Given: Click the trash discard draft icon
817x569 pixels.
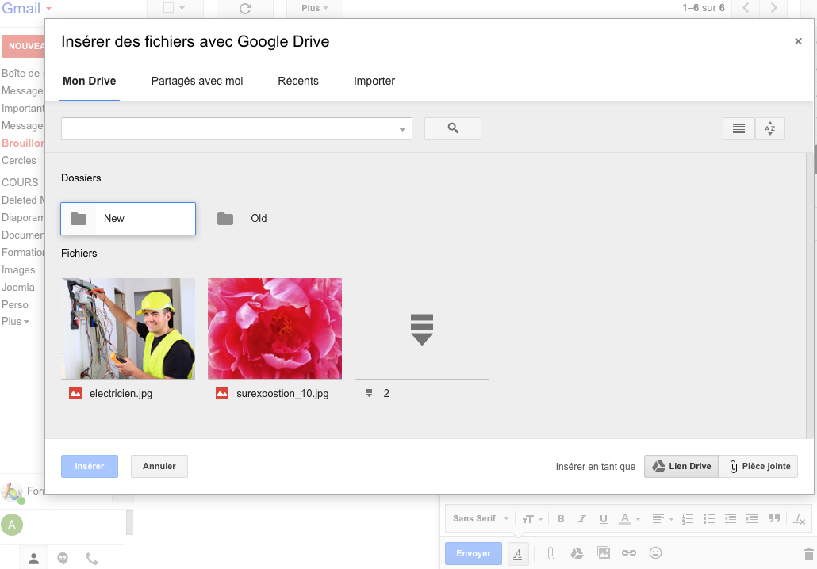Looking at the screenshot, I should click(808, 555).
